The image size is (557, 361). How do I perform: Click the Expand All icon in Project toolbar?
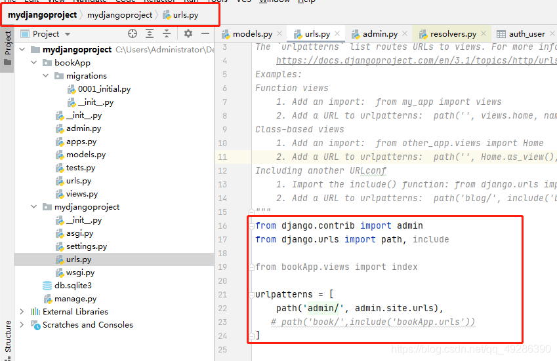coord(150,33)
